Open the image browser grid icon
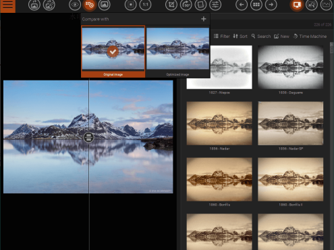Image resolution: width=334 pixels, height=250 pixels. tap(256, 5)
